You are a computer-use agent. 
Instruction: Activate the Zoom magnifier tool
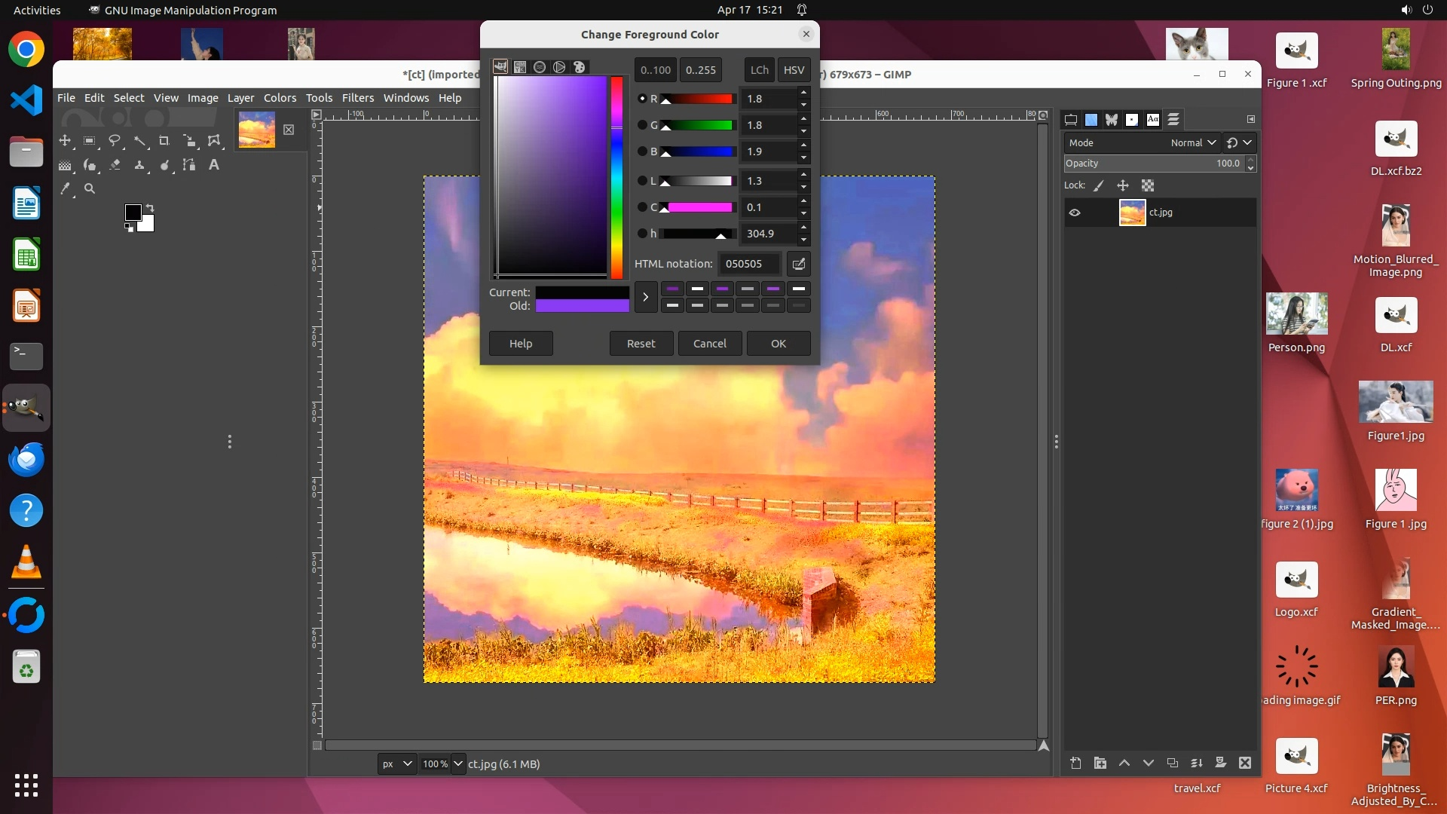90,189
